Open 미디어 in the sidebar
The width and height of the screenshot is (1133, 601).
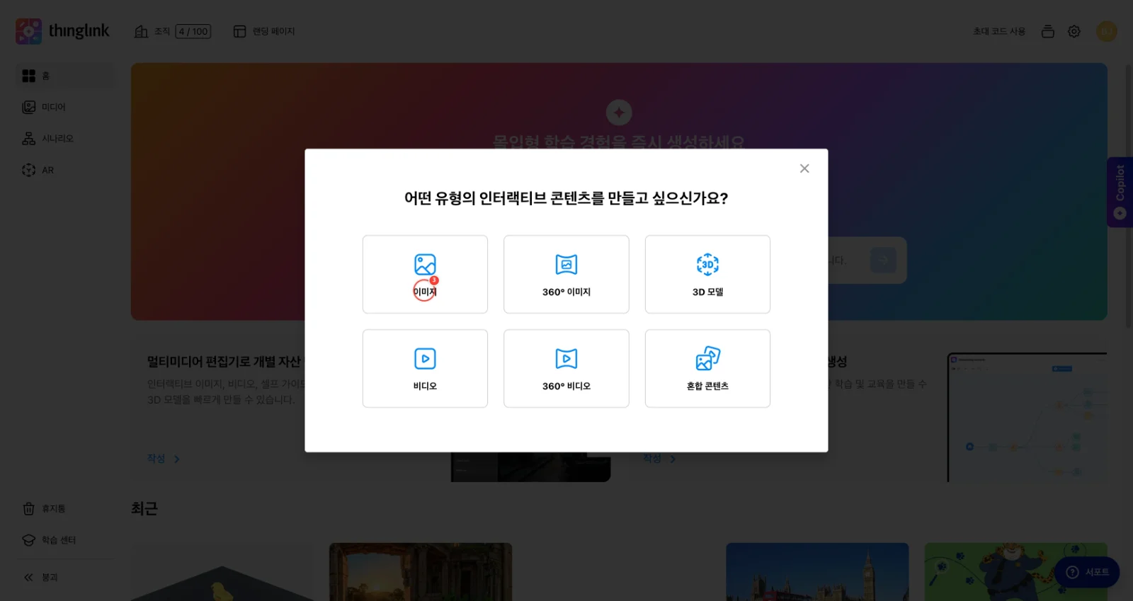tap(64, 107)
